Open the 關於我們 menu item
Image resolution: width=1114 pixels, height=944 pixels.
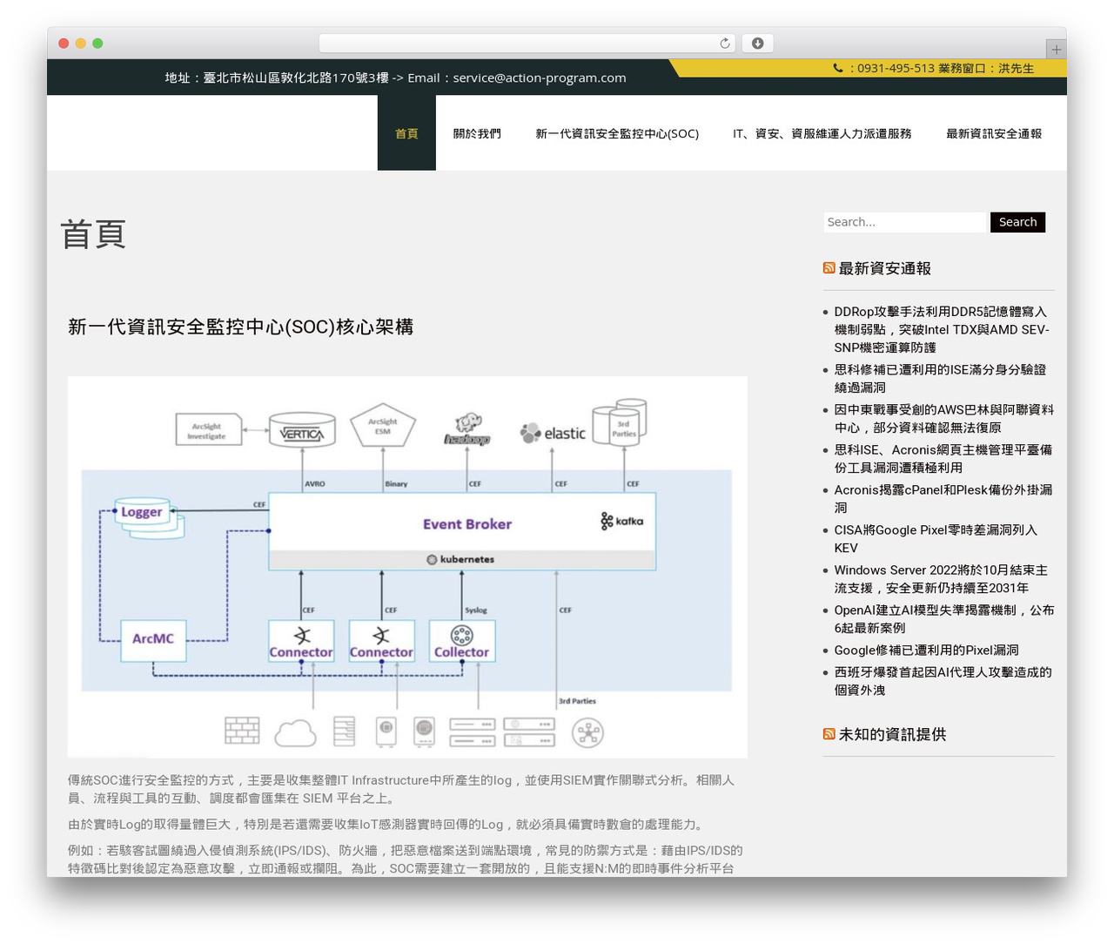pos(477,133)
